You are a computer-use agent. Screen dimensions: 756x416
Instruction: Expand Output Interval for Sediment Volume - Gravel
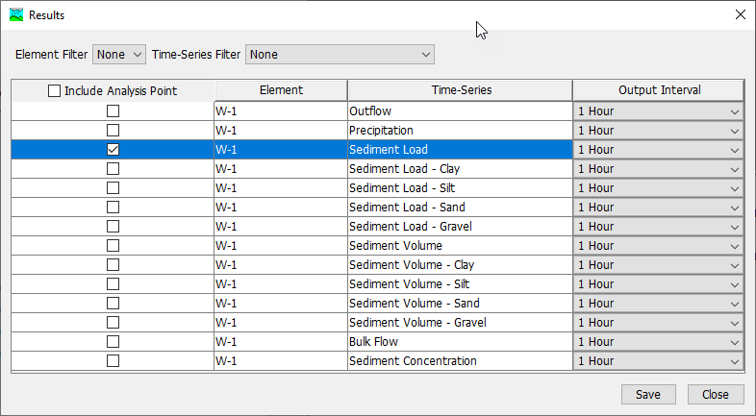point(658,323)
